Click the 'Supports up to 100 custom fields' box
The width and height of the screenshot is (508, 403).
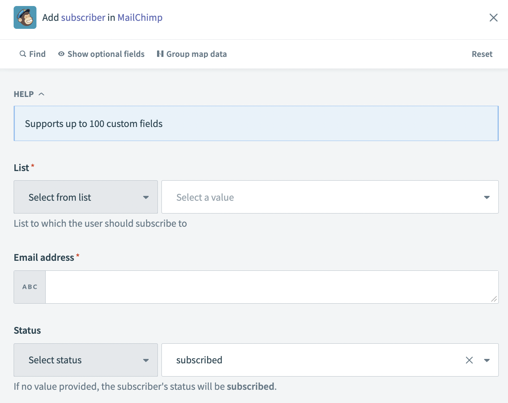click(256, 124)
